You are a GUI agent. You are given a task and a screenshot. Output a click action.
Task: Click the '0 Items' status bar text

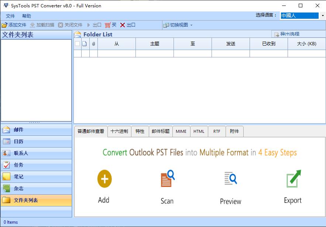coord(11,222)
